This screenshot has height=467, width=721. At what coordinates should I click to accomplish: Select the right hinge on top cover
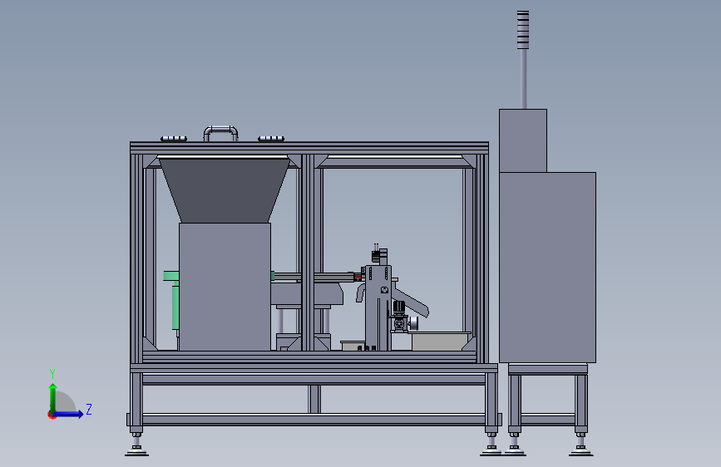(x=271, y=138)
